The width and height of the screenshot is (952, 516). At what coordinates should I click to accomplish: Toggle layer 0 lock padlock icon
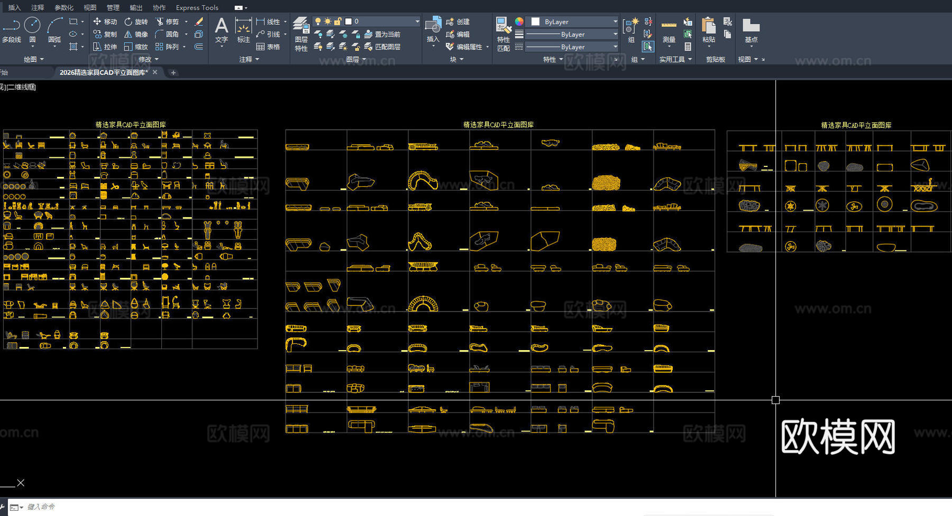(337, 22)
